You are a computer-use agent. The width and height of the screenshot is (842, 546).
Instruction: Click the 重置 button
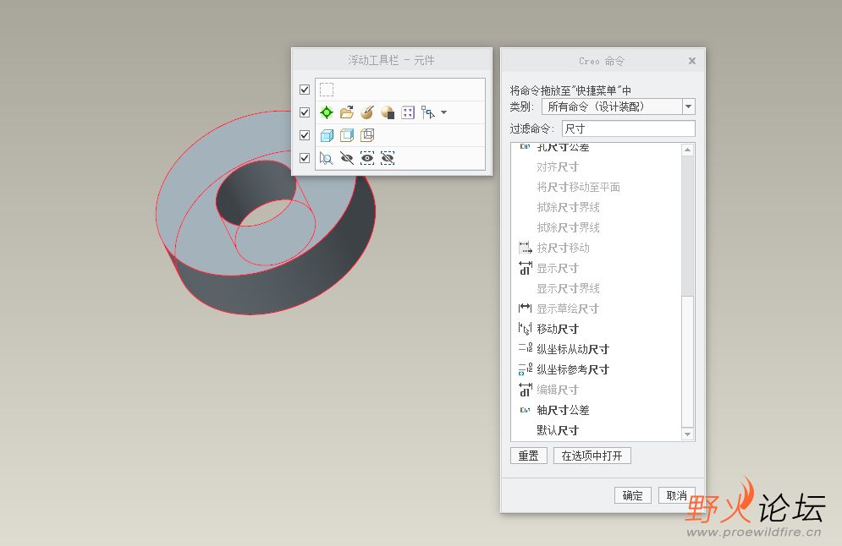[x=528, y=456]
